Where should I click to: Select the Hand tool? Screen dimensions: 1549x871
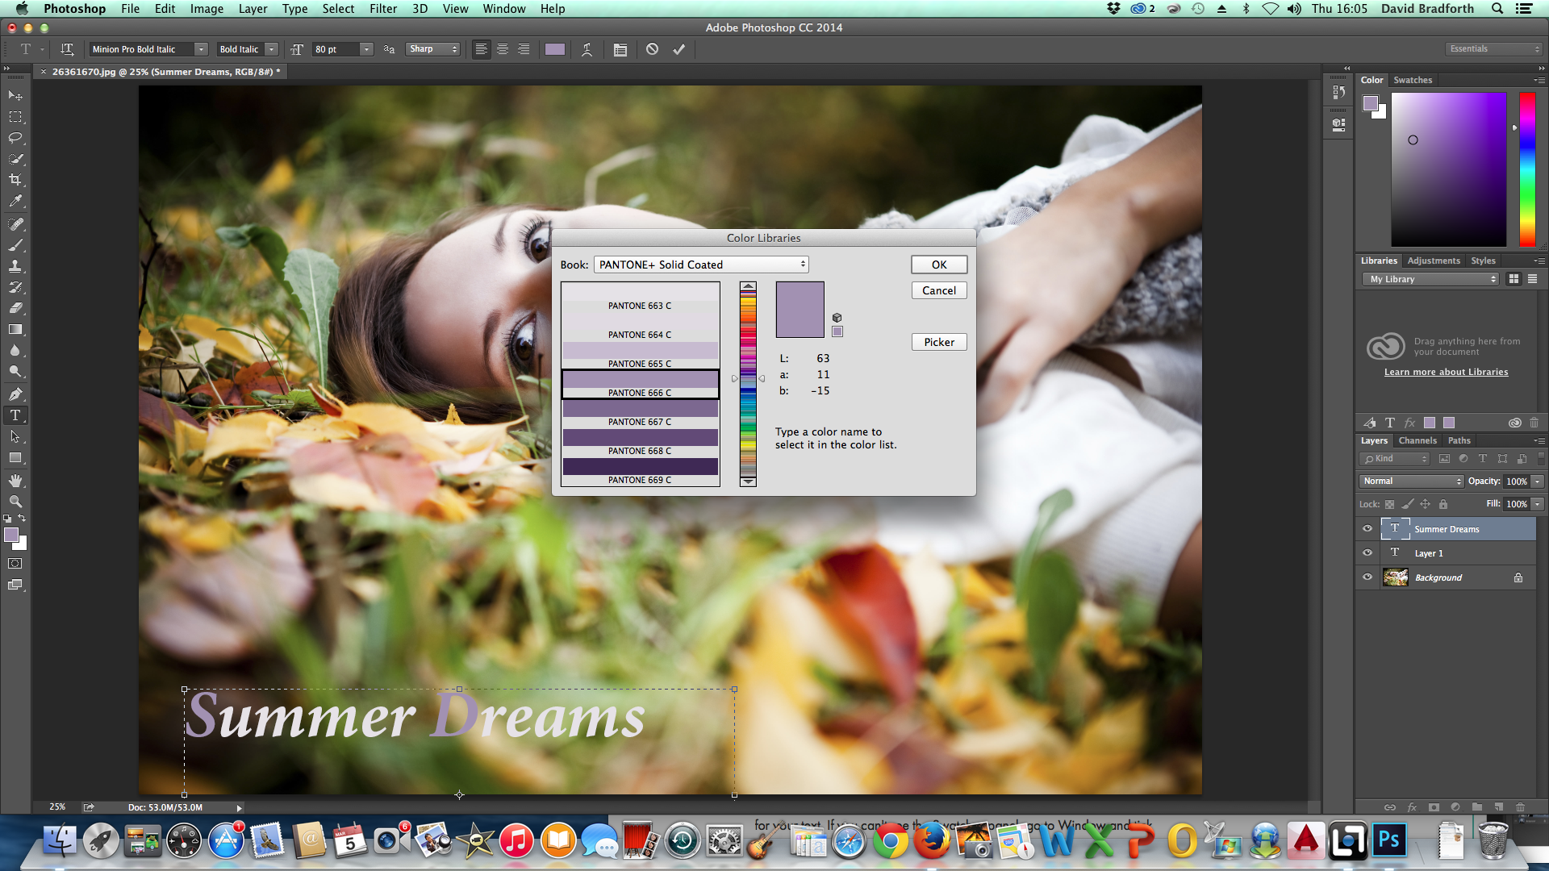[x=15, y=481]
